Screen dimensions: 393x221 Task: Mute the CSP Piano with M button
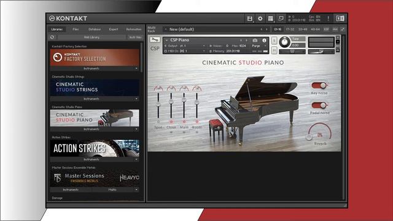pyautogui.click(x=274, y=50)
